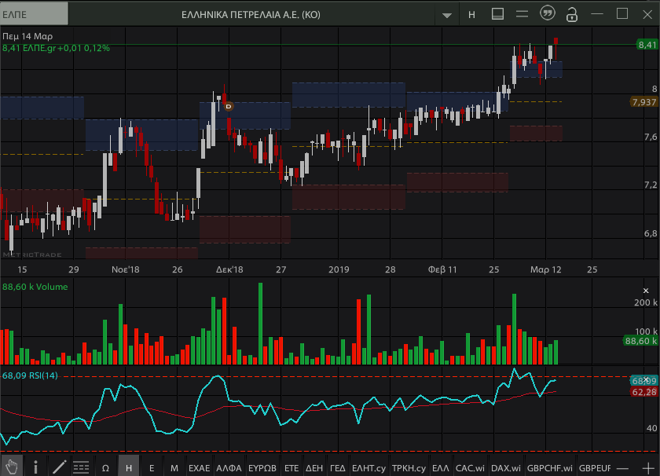Click the 88,60 k Volume label
Viewport: 660px width, 476px height.
click(x=35, y=287)
